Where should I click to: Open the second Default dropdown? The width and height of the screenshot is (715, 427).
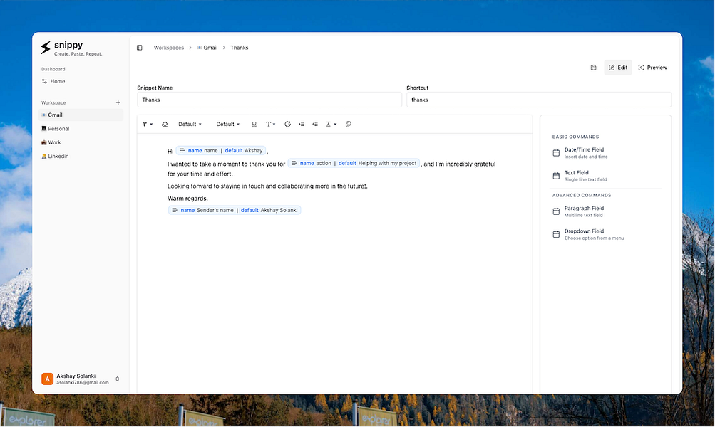[x=227, y=124]
